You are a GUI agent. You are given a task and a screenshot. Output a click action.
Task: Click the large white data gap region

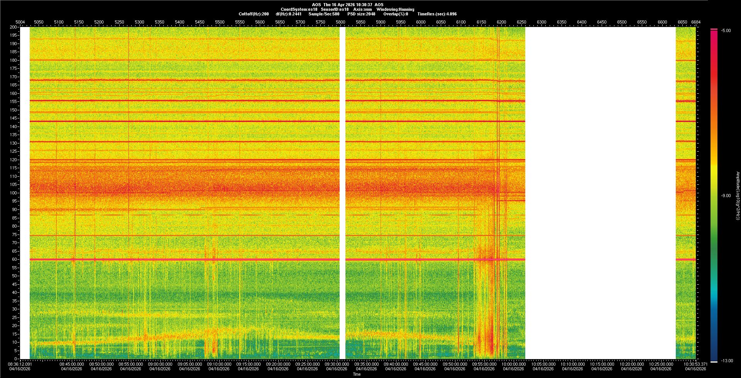[x=600, y=193]
